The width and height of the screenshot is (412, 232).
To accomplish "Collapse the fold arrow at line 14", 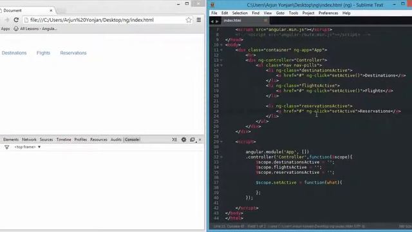I will click(221, 65).
